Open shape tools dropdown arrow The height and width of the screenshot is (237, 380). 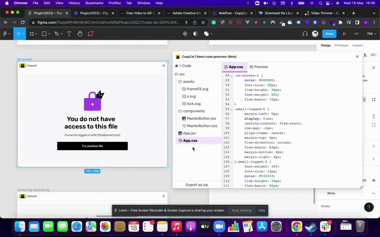click(49, 34)
